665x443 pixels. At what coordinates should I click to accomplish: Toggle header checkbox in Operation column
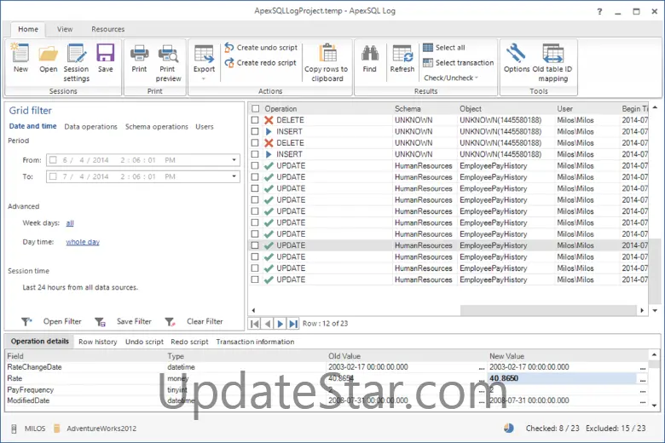tap(255, 109)
